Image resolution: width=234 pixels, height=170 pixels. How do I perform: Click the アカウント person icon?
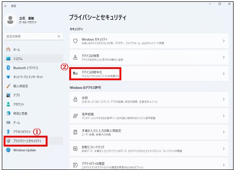tap(8, 104)
